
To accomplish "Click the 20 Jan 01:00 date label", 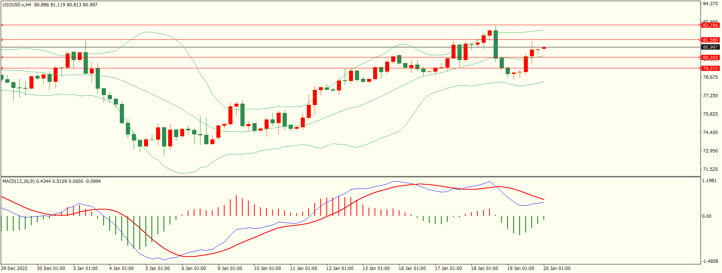I will tap(557, 268).
